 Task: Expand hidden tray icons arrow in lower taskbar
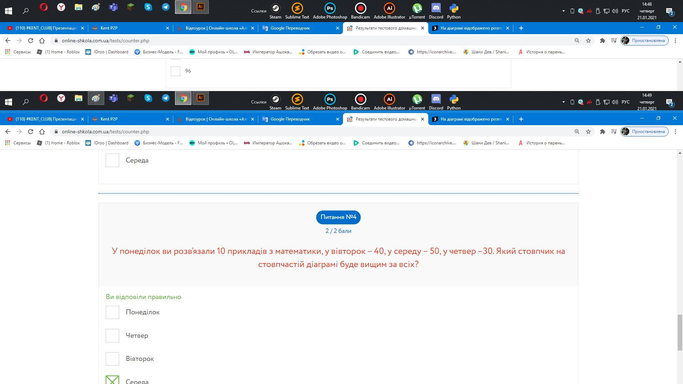pos(563,102)
